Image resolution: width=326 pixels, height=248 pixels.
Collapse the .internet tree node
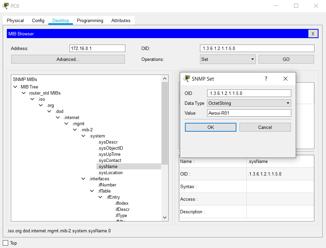point(58,118)
